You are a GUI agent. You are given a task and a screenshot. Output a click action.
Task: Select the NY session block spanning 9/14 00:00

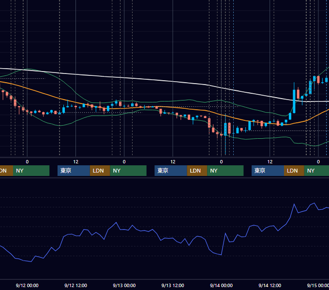click(225, 171)
